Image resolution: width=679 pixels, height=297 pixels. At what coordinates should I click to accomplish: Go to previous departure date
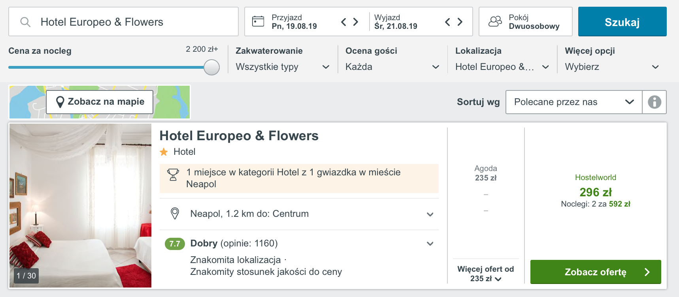point(447,22)
